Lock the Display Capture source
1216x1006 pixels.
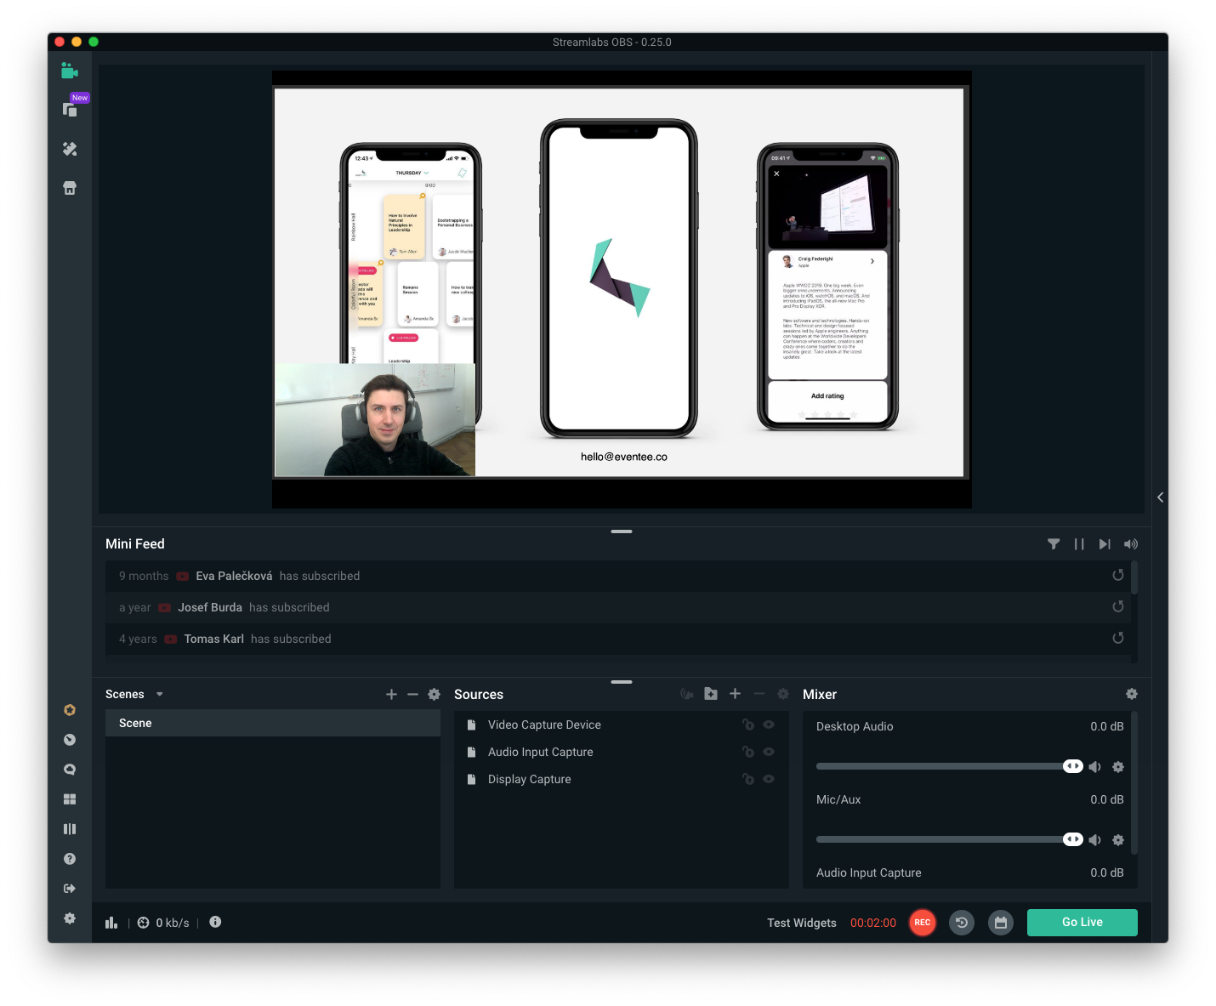(748, 779)
